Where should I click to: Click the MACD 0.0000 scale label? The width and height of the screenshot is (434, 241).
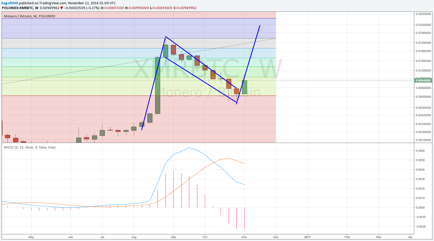(x=420, y=208)
